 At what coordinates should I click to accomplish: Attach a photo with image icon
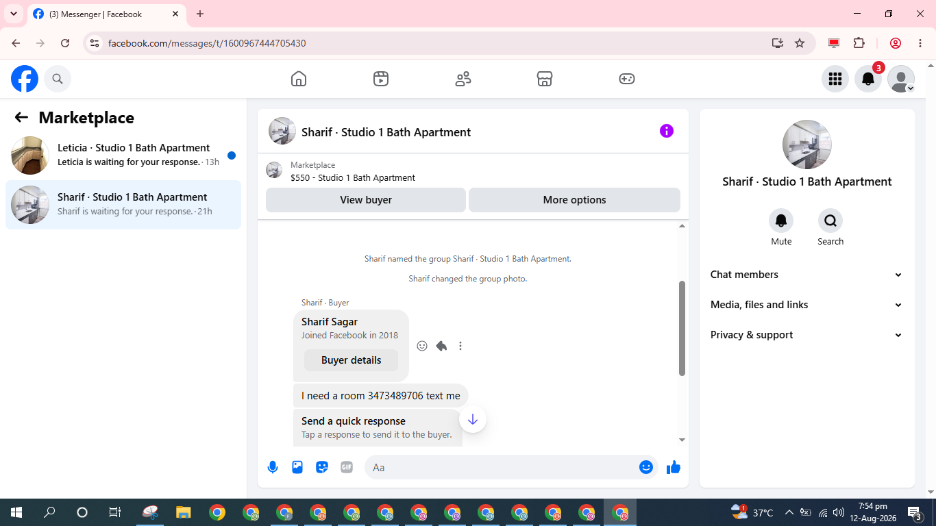(297, 467)
